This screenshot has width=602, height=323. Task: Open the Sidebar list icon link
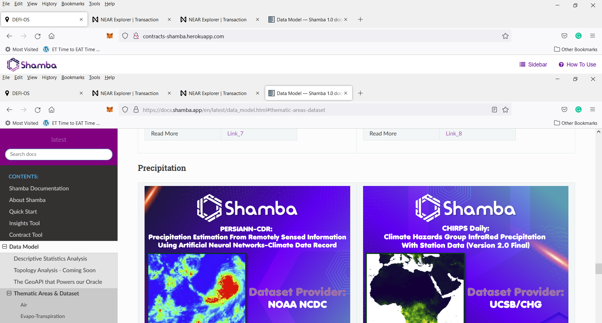(x=533, y=65)
